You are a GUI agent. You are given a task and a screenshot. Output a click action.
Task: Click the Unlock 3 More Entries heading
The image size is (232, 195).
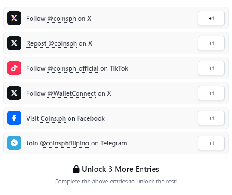click(116, 169)
